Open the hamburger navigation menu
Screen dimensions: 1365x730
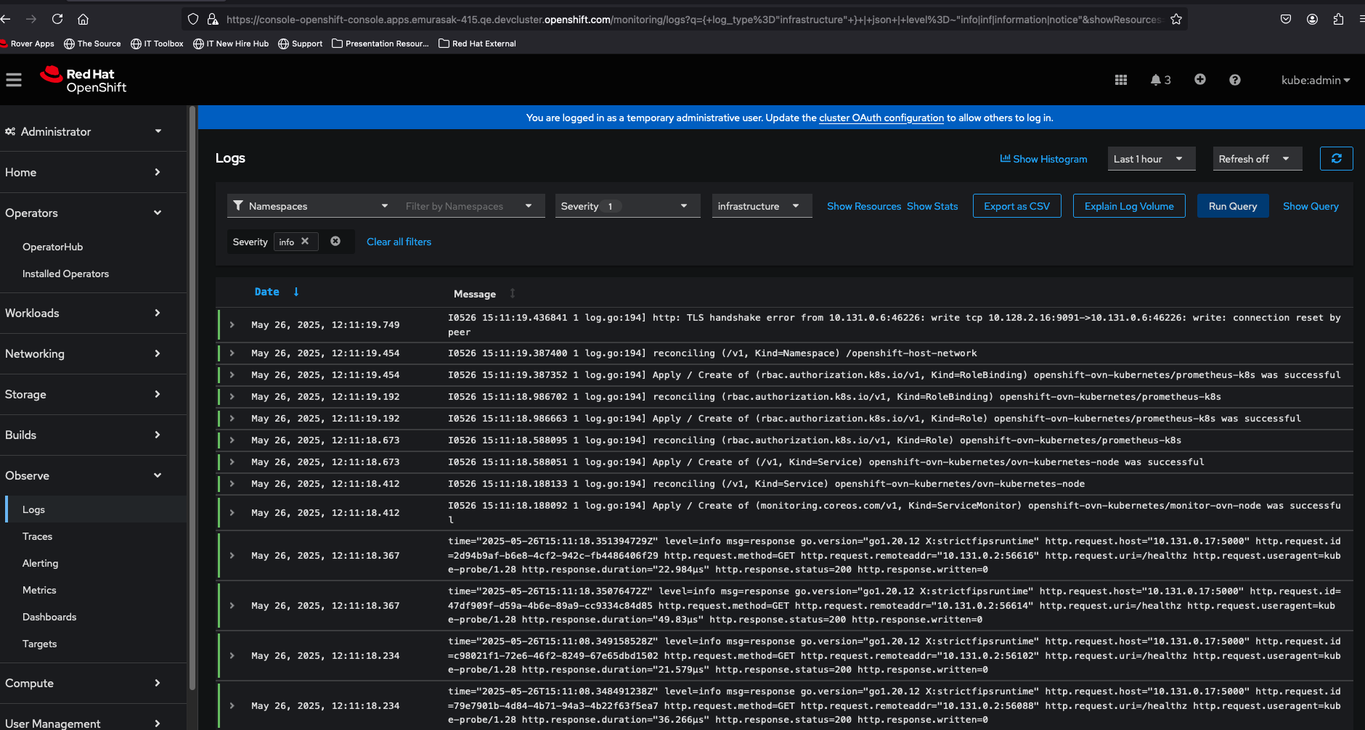click(x=14, y=80)
